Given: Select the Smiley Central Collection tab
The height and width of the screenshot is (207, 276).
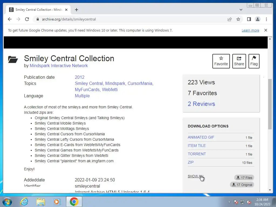Looking at the screenshot, I should pos(38,10).
